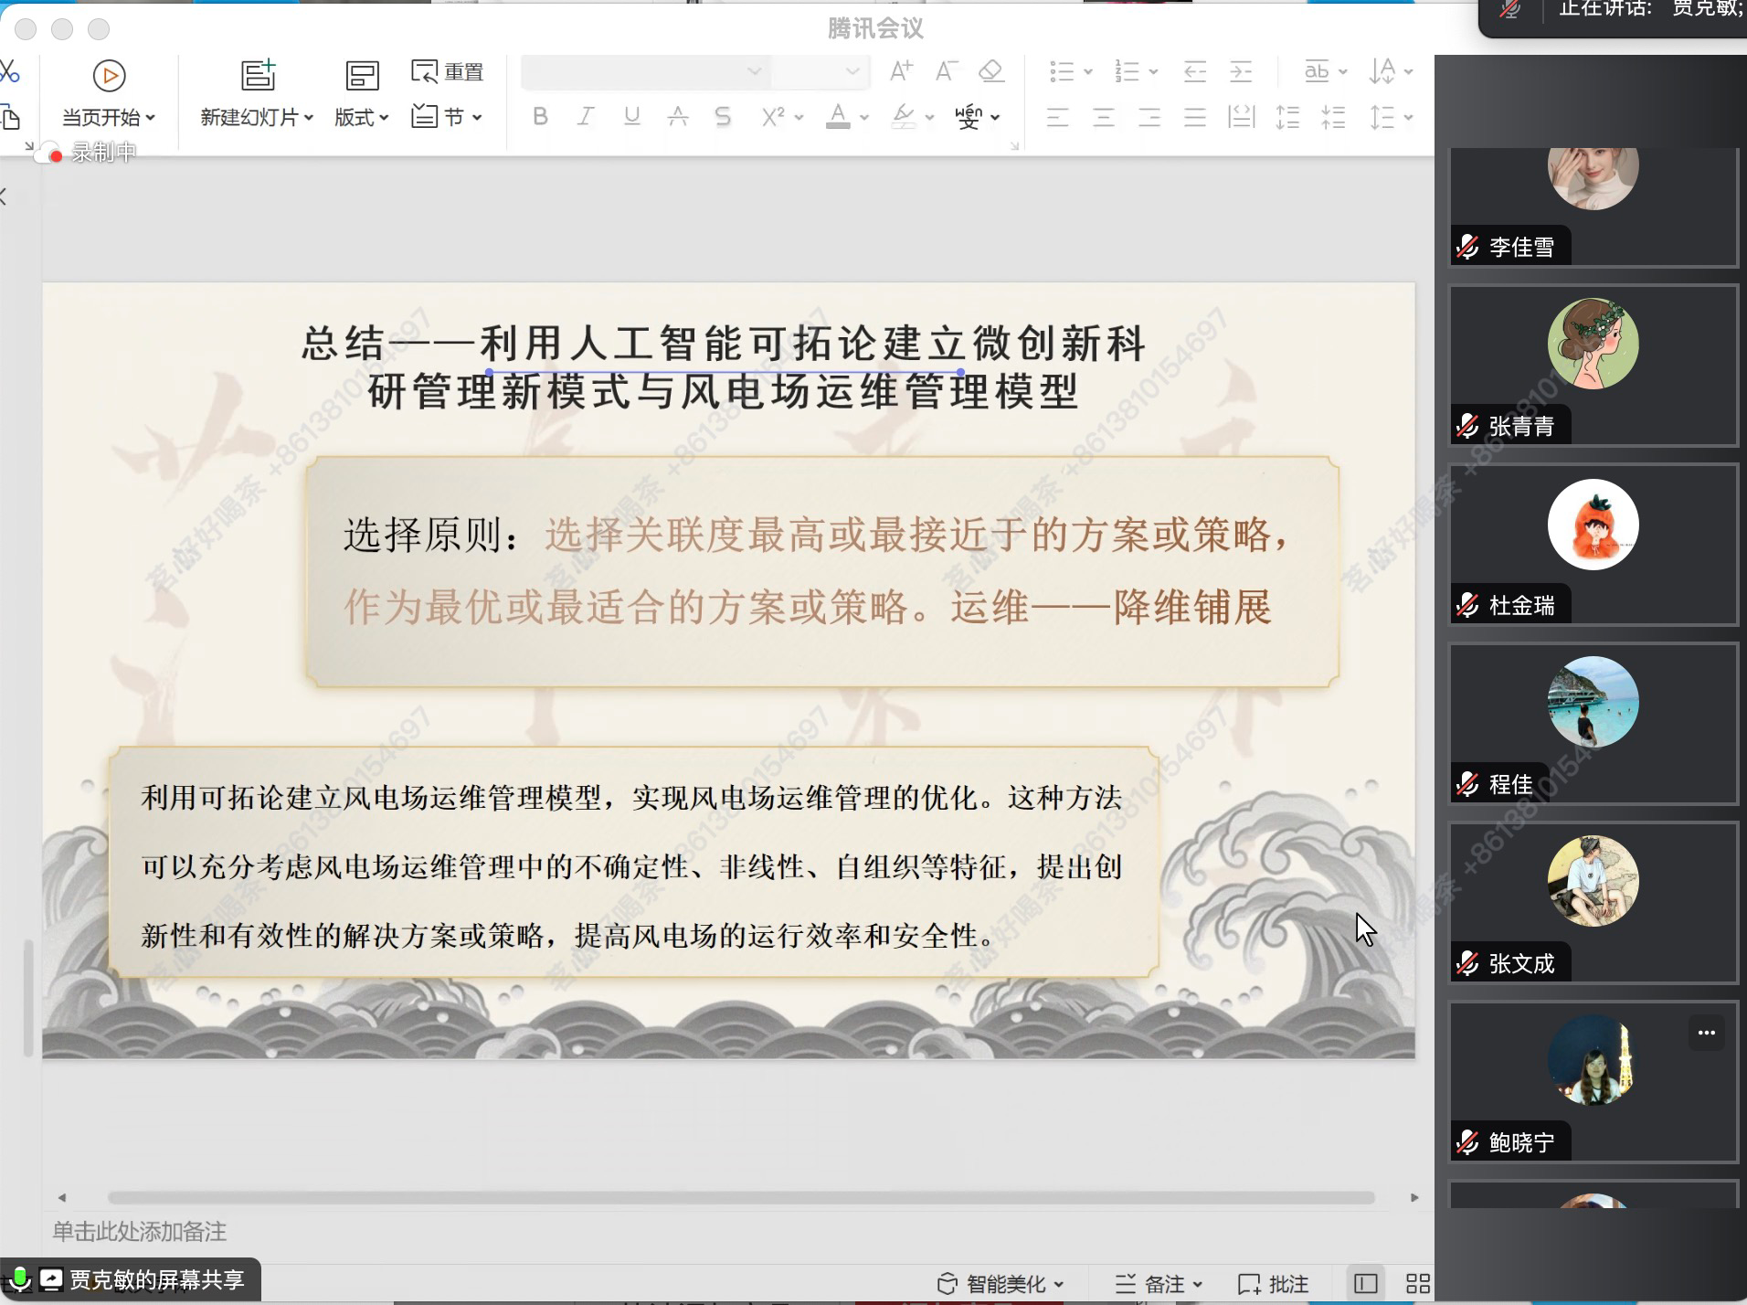The image size is (1747, 1305).
Task: Open the 当页开始 dropdown arrow
Action: (151, 118)
